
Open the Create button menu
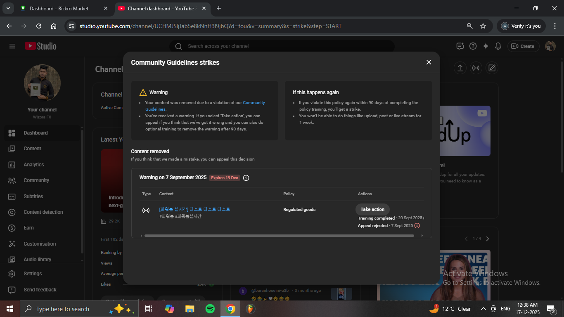click(x=523, y=46)
